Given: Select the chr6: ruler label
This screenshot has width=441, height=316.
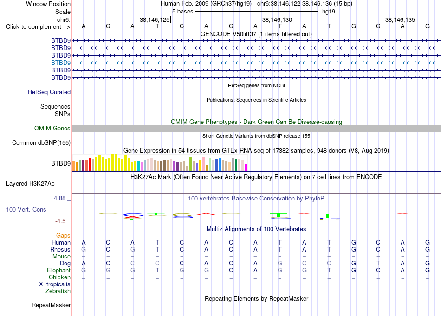Looking at the screenshot, I should (x=64, y=19).
